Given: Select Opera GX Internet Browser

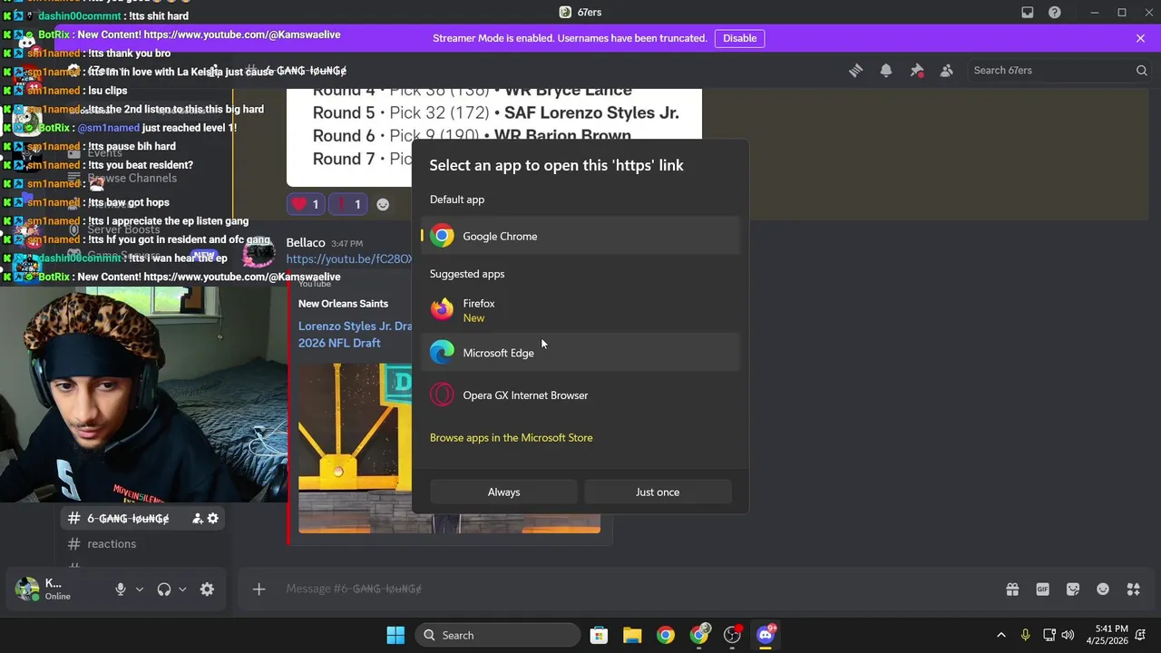Looking at the screenshot, I should (580, 395).
